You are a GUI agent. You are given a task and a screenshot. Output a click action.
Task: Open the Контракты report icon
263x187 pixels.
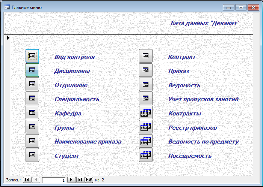click(146, 112)
